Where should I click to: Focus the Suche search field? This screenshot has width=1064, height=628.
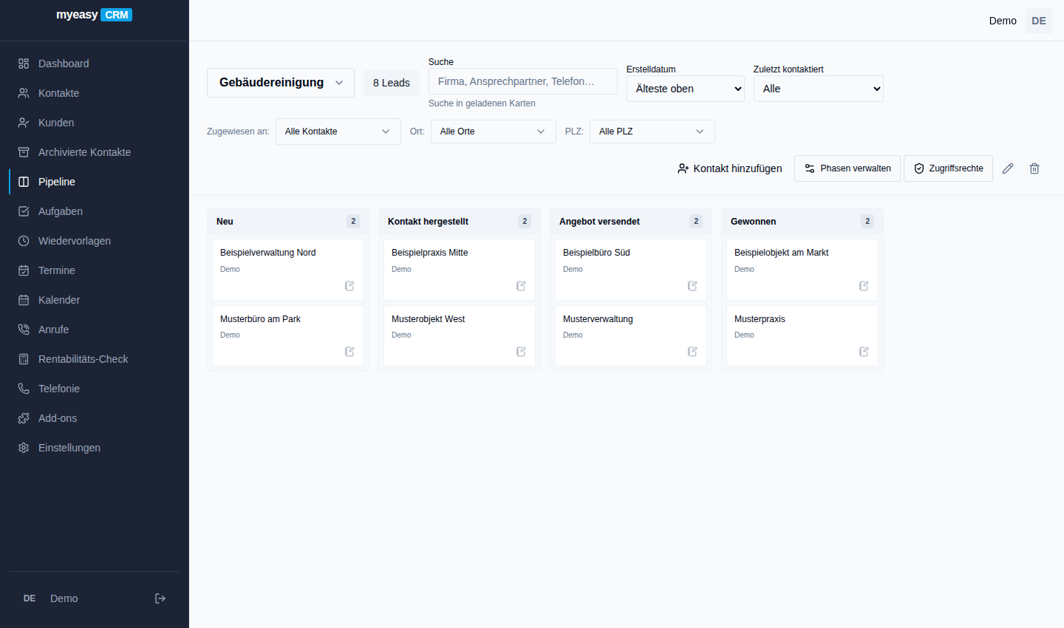point(523,81)
